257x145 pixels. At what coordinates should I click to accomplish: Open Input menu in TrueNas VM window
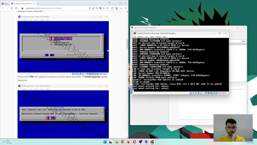[x=152, y=37]
